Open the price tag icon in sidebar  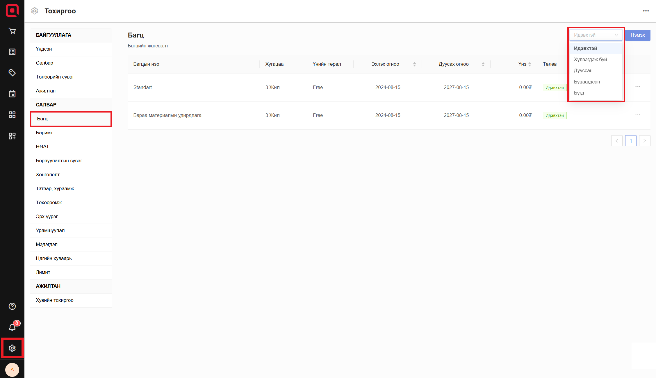click(12, 73)
